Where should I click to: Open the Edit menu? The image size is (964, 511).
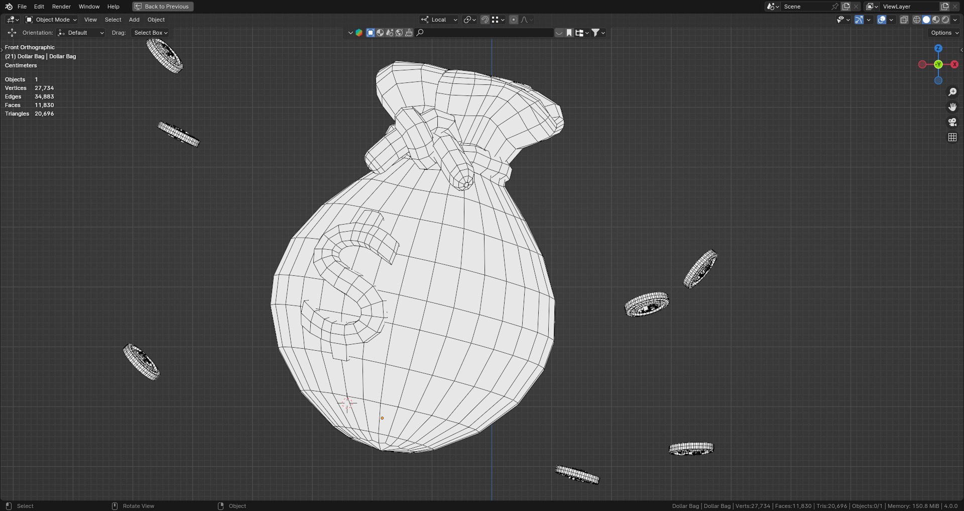coord(39,7)
